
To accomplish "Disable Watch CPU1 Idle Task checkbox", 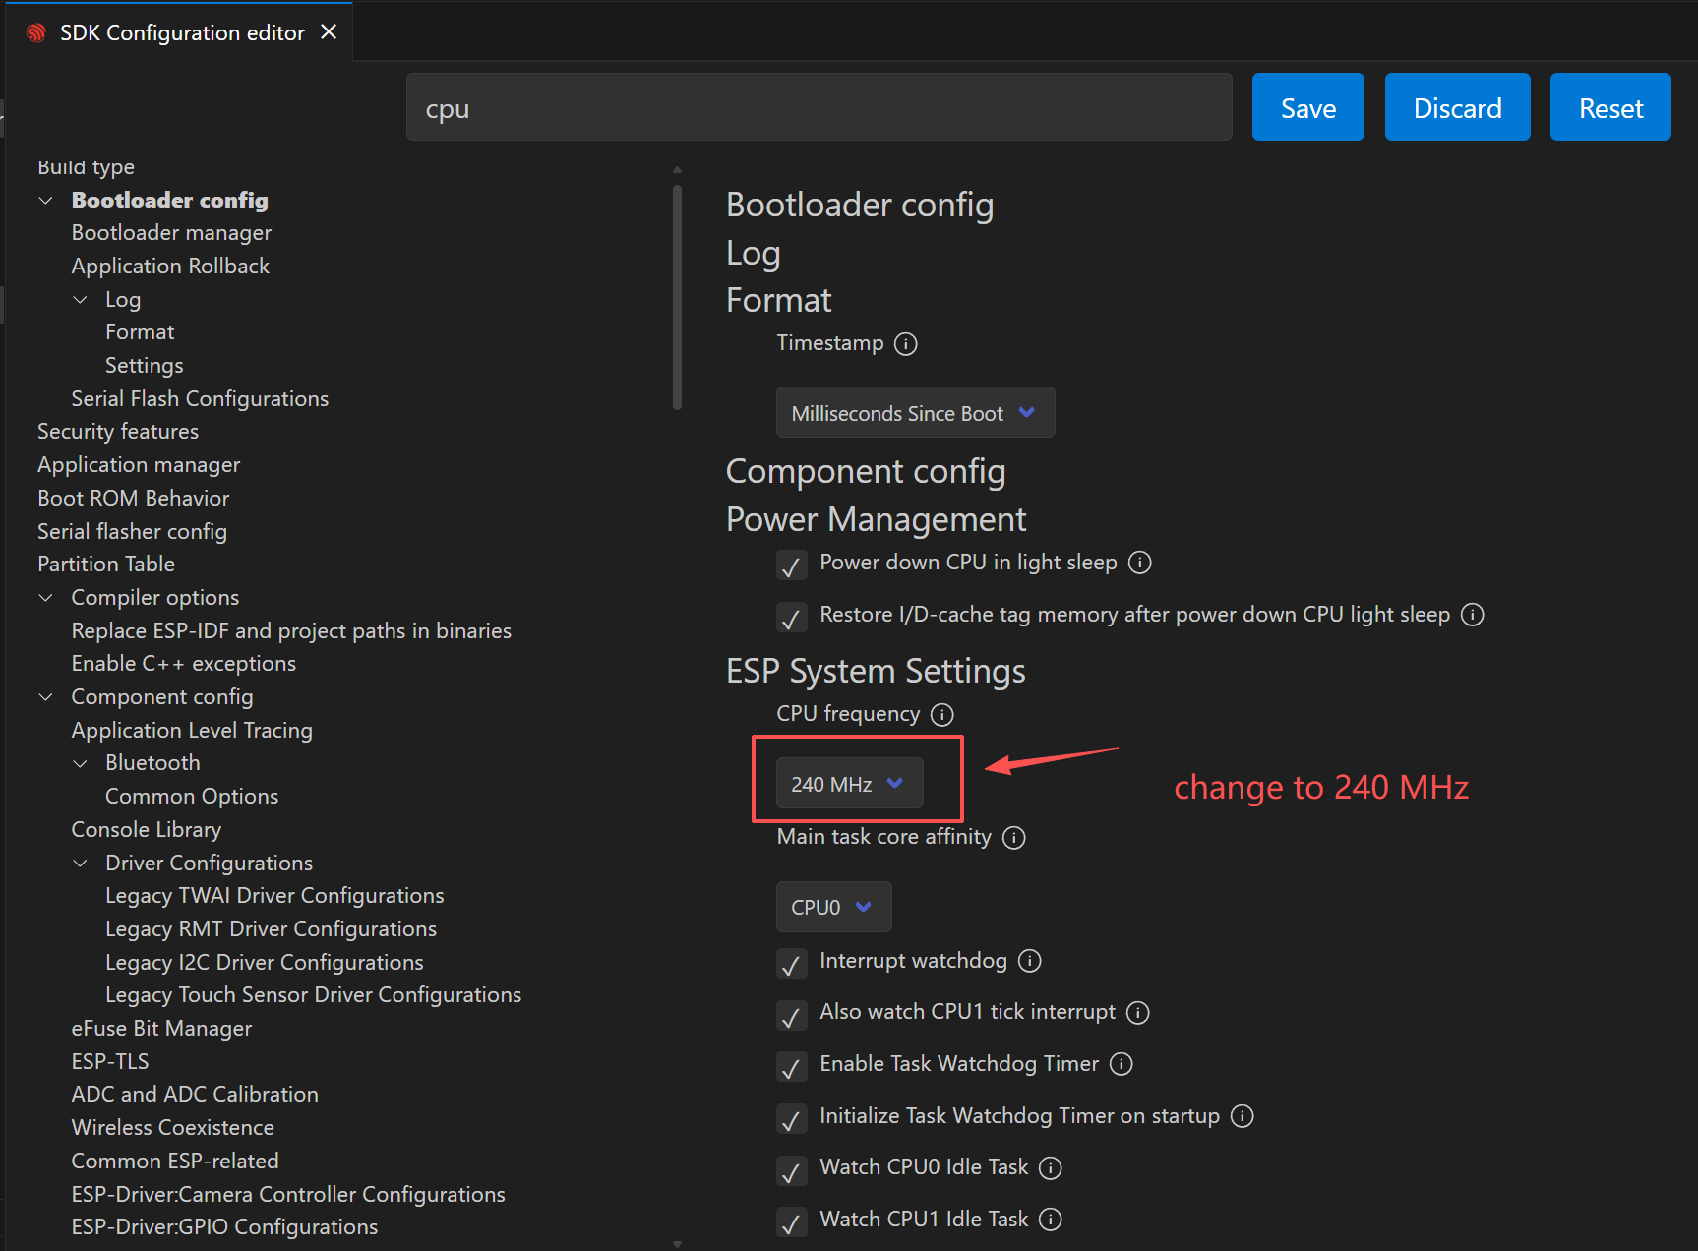I will [x=791, y=1222].
